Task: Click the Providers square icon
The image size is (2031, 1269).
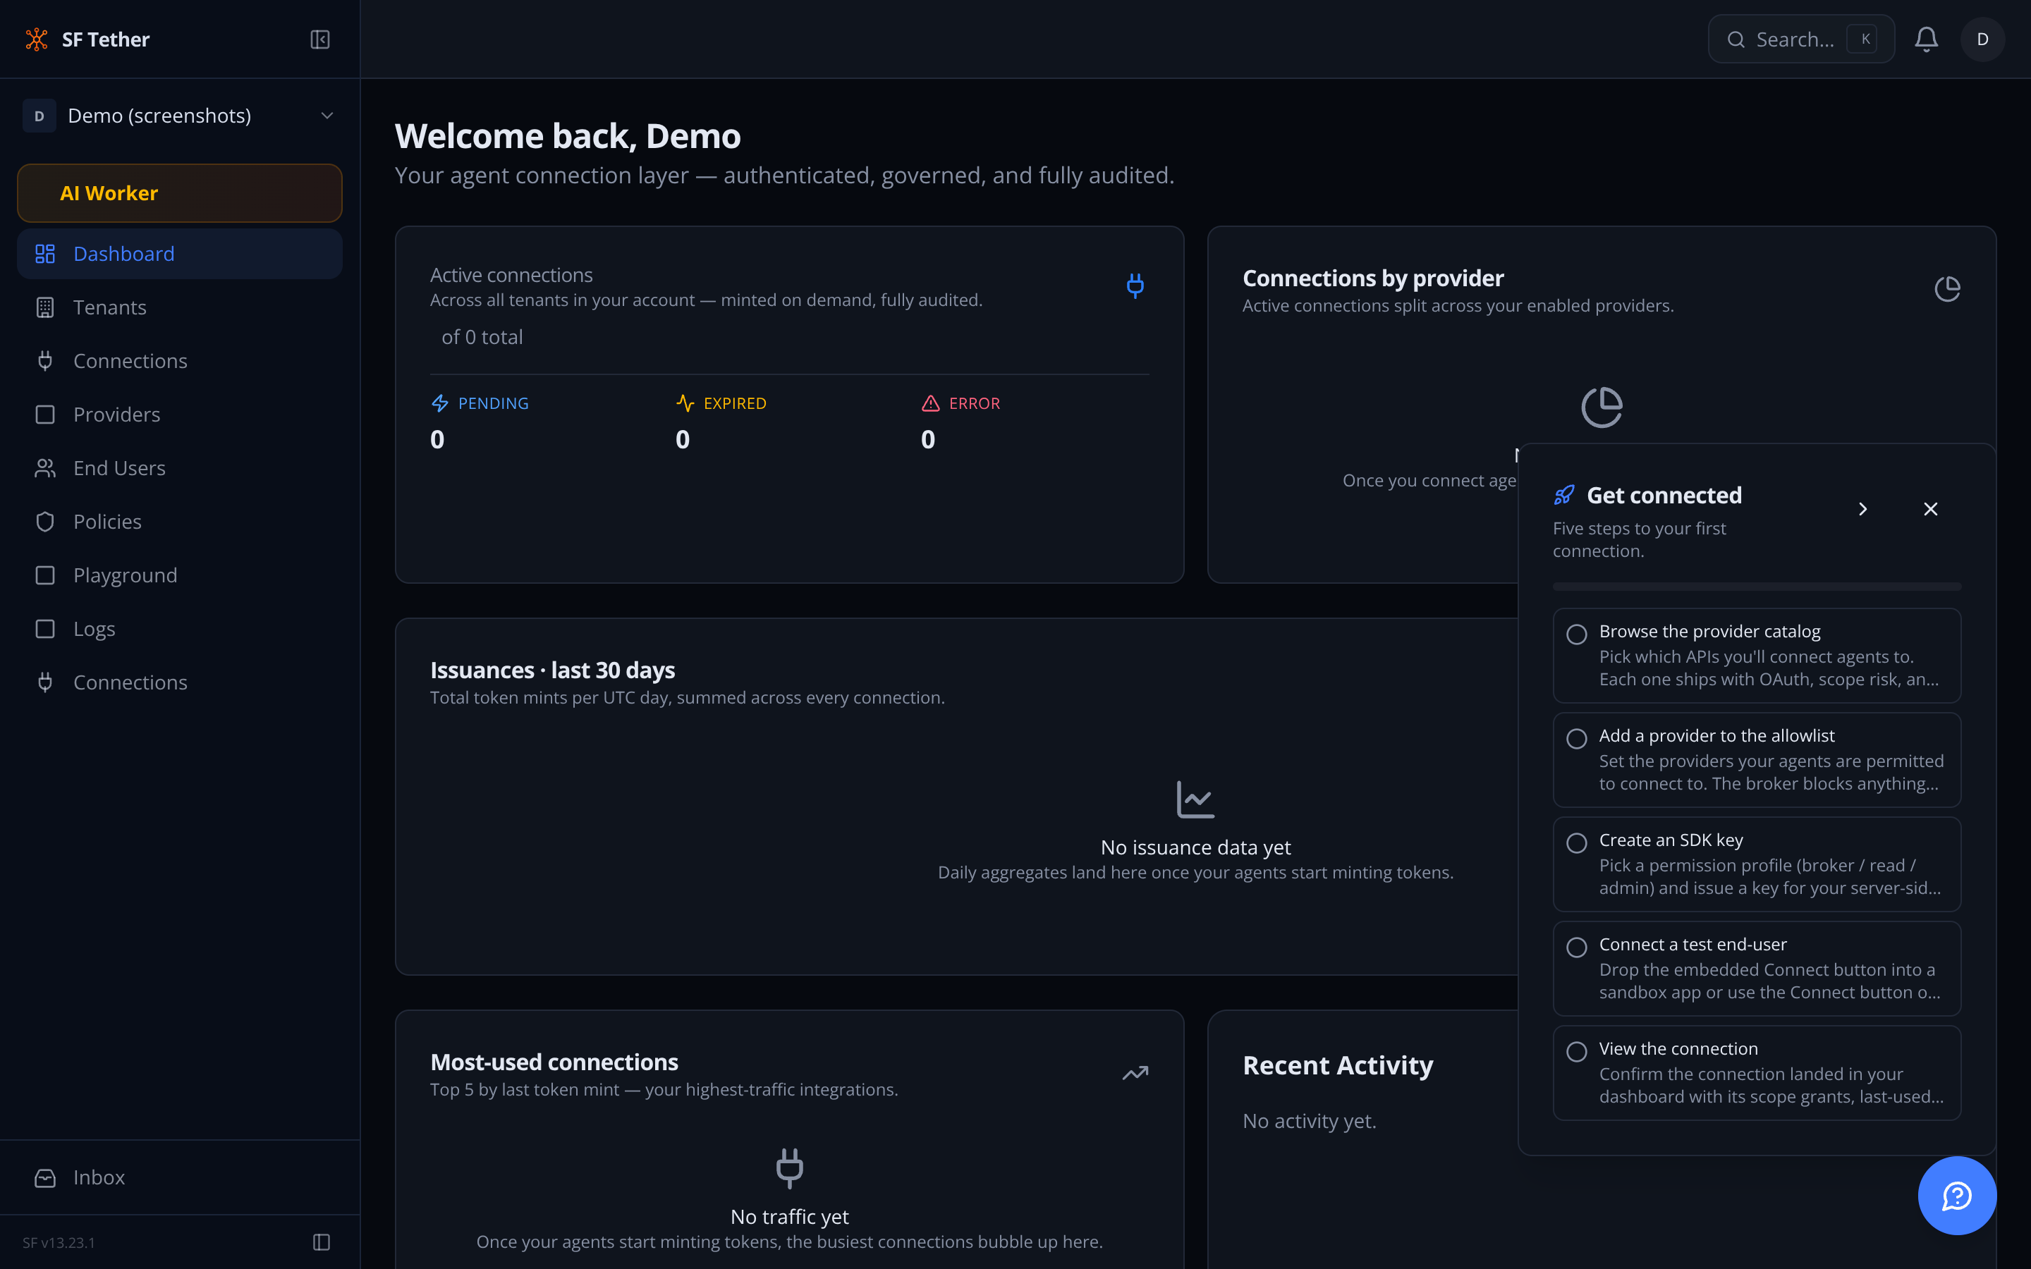Action: pos(45,415)
